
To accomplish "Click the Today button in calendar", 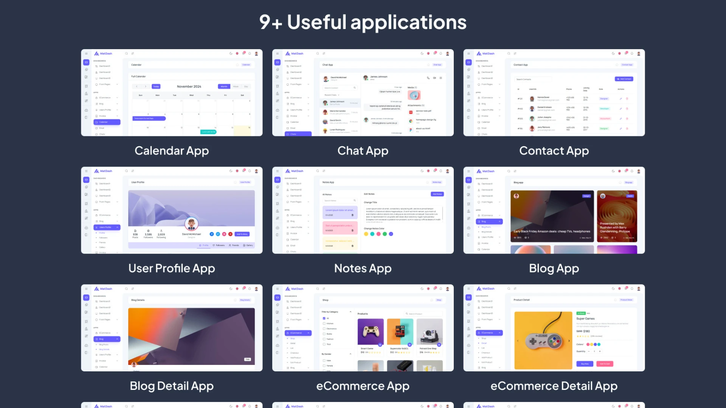I will pyautogui.click(x=156, y=87).
